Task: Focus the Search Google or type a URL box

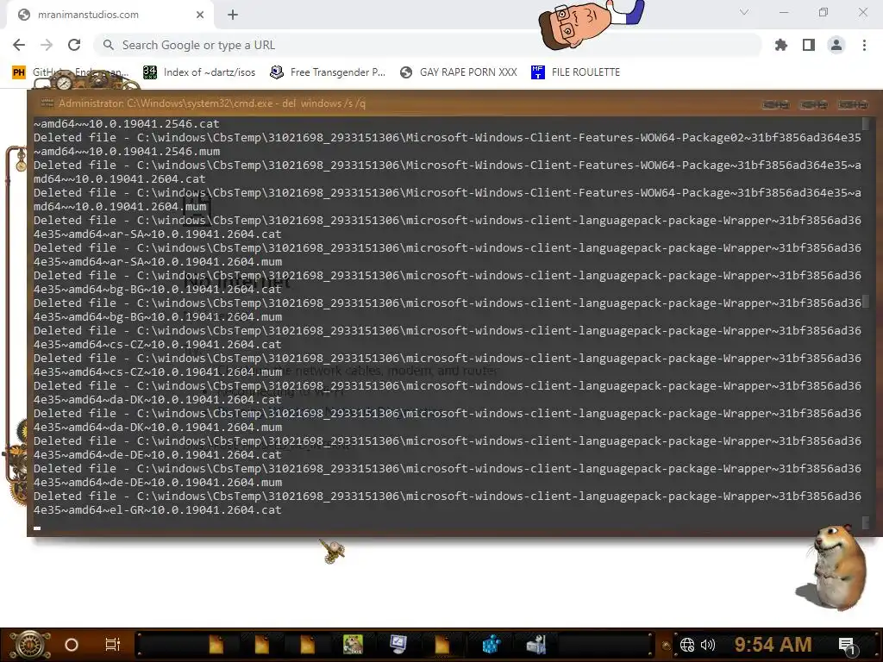Action: (428, 45)
